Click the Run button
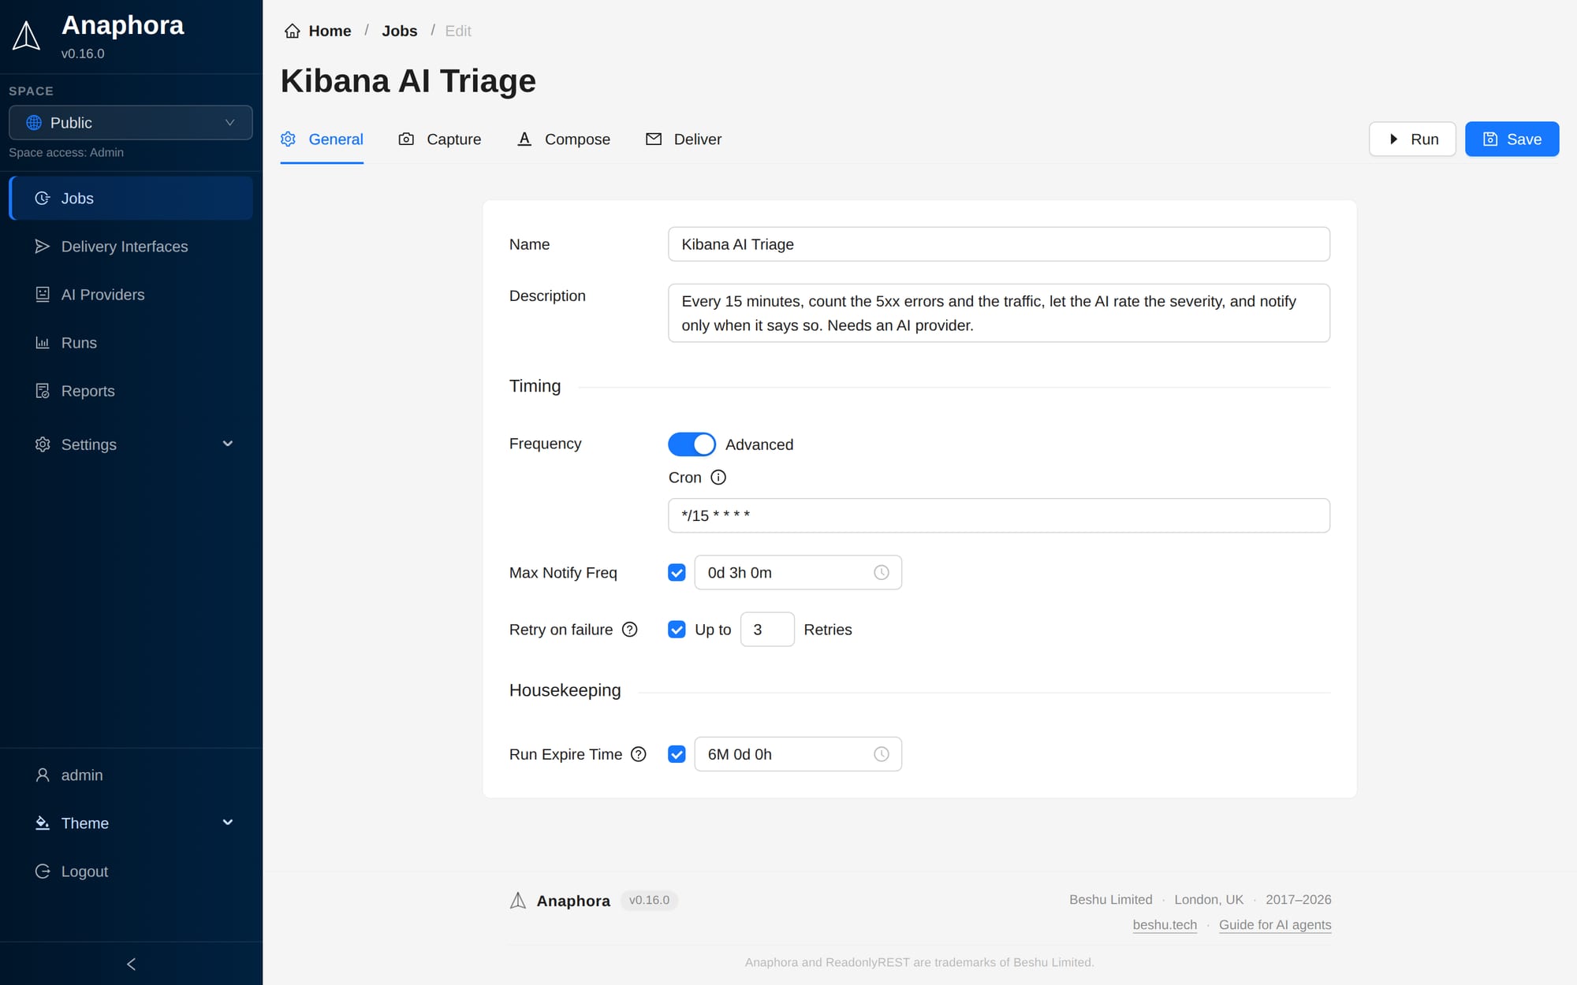 point(1412,139)
